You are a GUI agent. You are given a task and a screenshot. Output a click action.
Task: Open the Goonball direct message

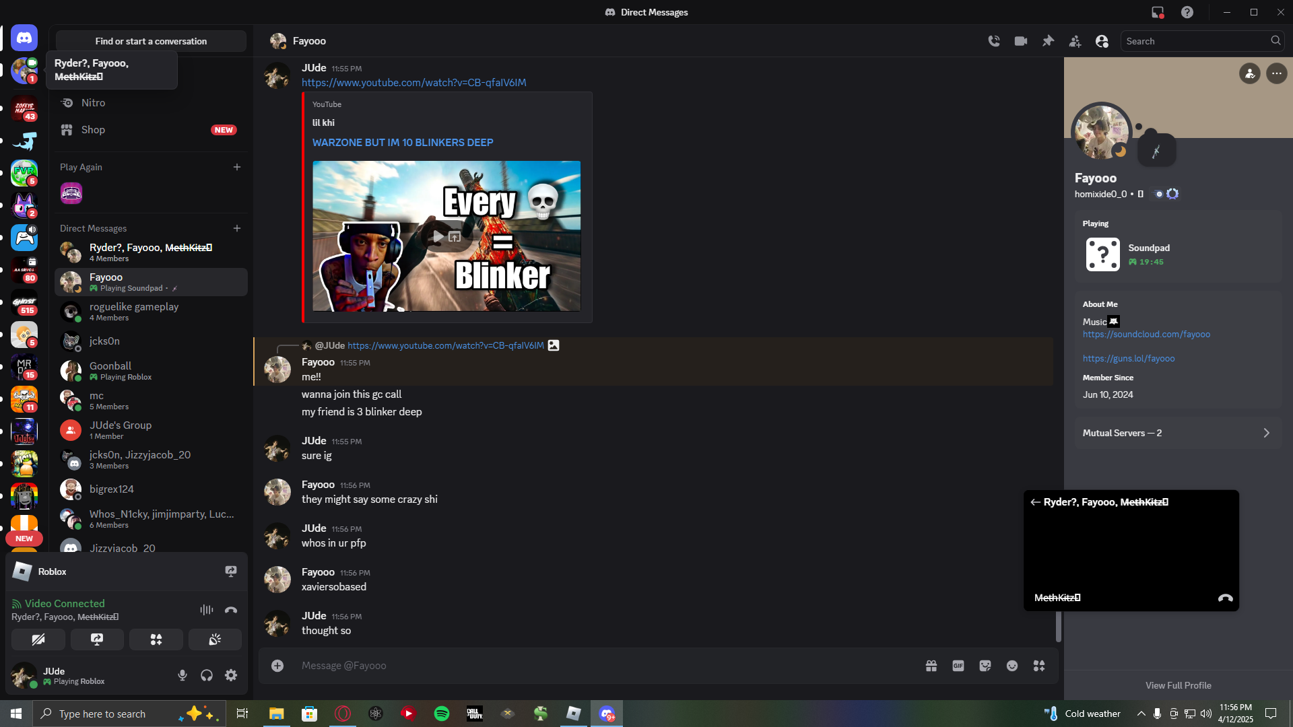click(x=151, y=371)
